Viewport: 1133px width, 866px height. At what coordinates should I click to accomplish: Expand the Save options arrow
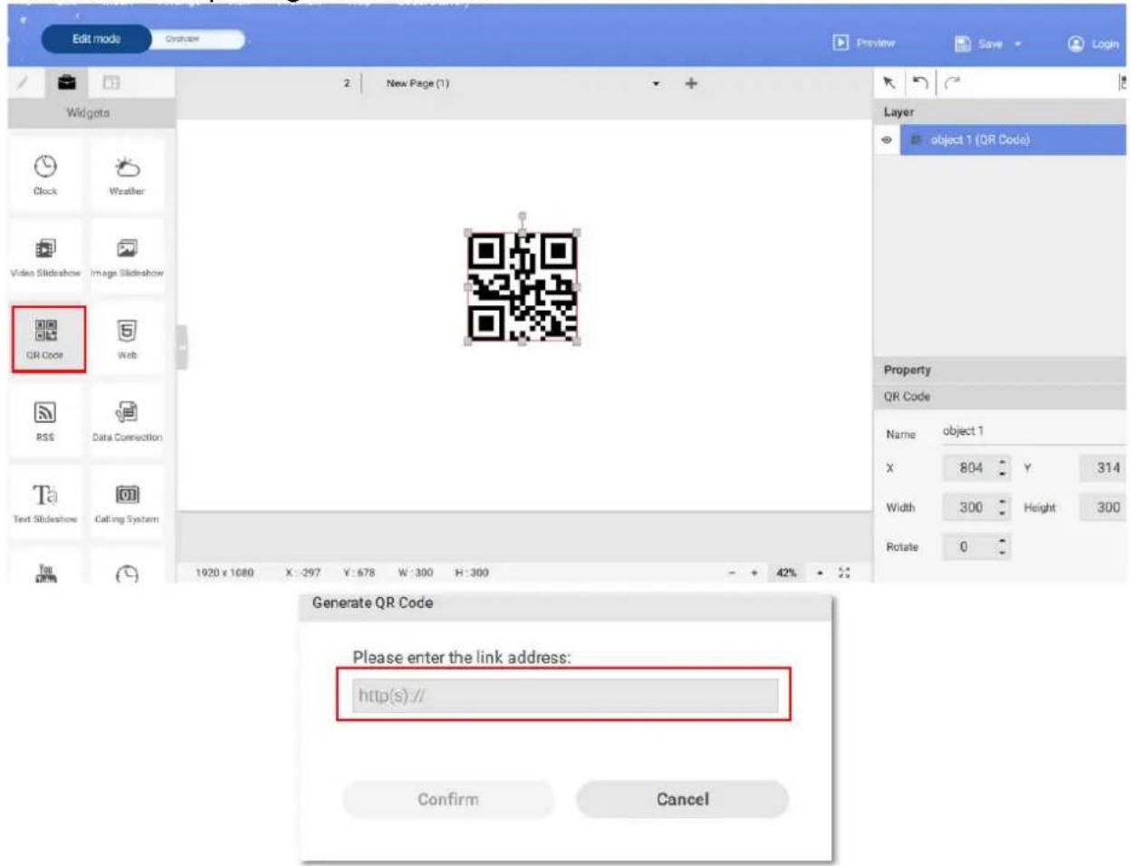pyautogui.click(x=1018, y=43)
